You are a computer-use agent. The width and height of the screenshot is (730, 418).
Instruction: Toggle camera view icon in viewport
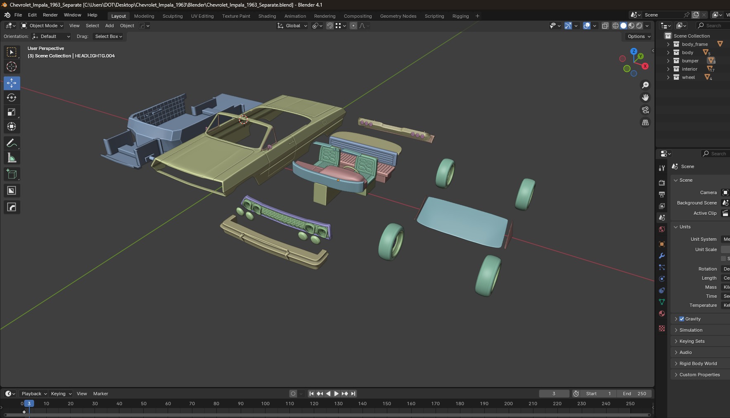tap(645, 110)
